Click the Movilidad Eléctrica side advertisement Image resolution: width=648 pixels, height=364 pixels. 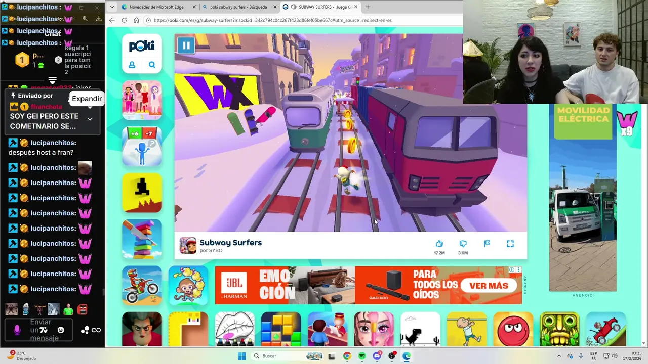(583, 198)
